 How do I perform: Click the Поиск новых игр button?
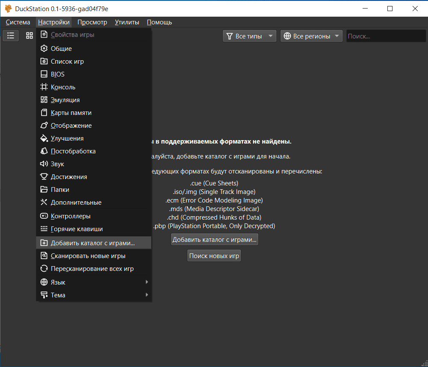tap(214, 255)
